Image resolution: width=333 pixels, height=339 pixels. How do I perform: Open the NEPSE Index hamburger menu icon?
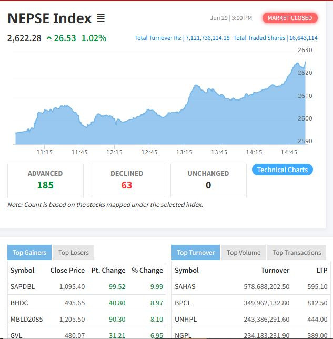pyautogui.click(x=100, y=18)
